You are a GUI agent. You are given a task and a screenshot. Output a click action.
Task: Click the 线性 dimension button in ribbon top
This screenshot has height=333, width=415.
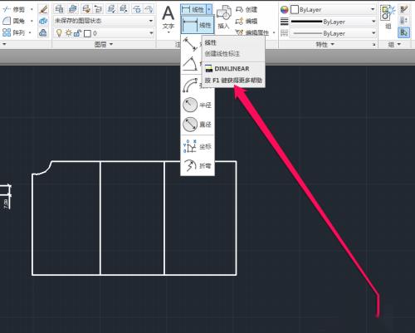(193, 9)
